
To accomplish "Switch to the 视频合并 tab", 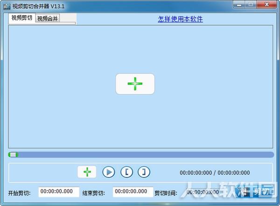I will coord(48,18).
